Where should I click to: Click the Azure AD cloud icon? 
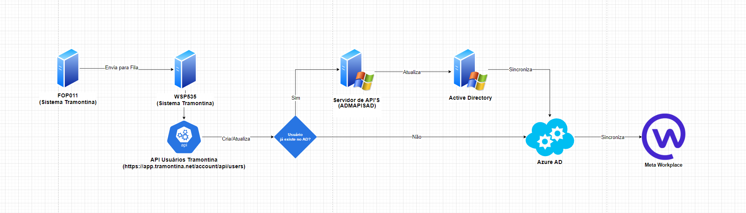[x=550, y=137]
